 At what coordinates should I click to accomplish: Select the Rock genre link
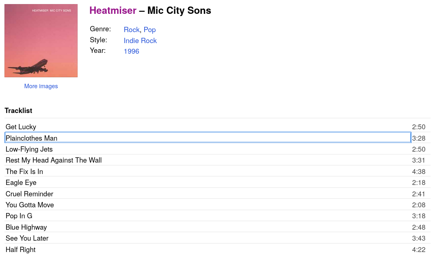click(132, 30)
